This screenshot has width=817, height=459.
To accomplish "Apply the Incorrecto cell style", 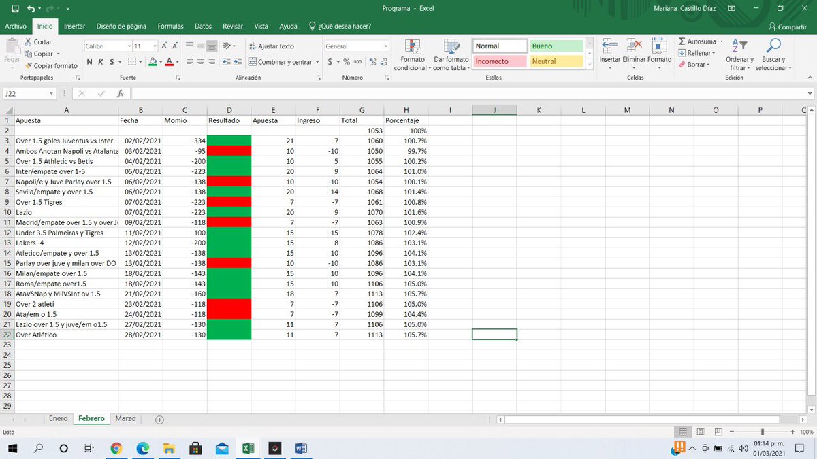I will [x=500, y=61].
